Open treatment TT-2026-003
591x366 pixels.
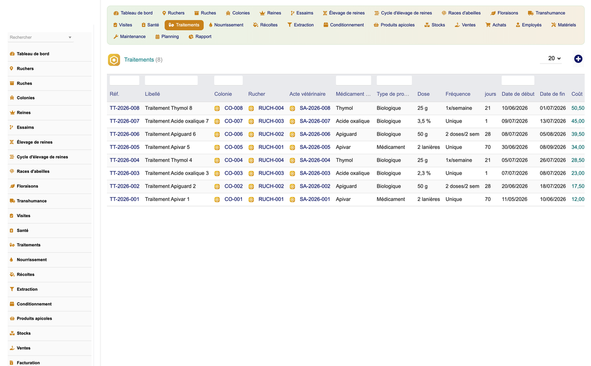pyautogui.click(x=125, y=173)
